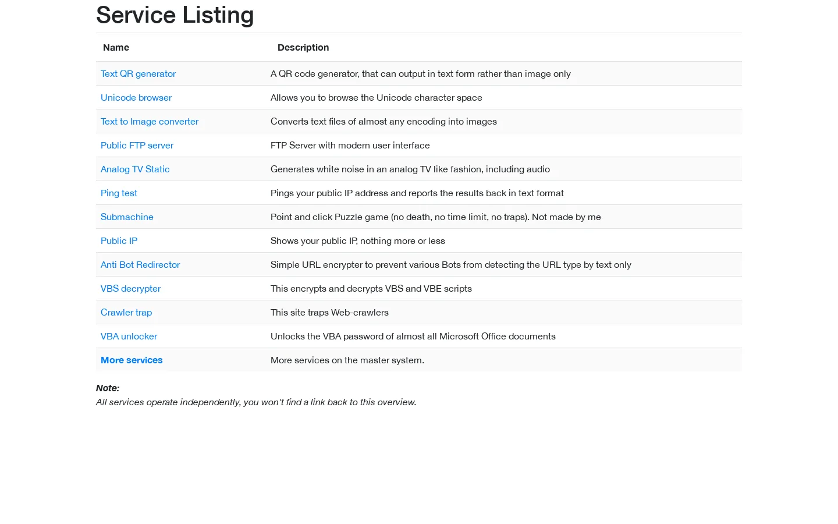Click 'Unlocks the VBA password' description
838x524 pixels.
413,337
